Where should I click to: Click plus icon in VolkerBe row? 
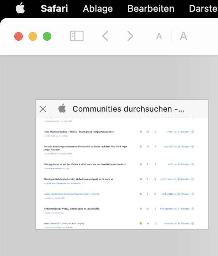pos(193,223)
